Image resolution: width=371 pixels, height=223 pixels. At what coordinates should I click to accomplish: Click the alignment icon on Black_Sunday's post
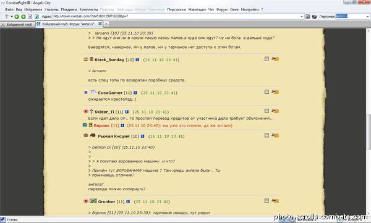pyautogui.click(x=86, y=59)
